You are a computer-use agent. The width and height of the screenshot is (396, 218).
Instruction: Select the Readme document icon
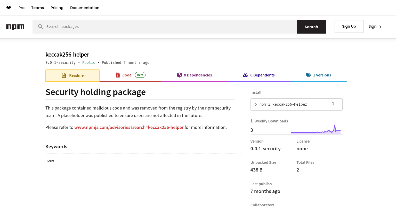[x=64, y=75]
